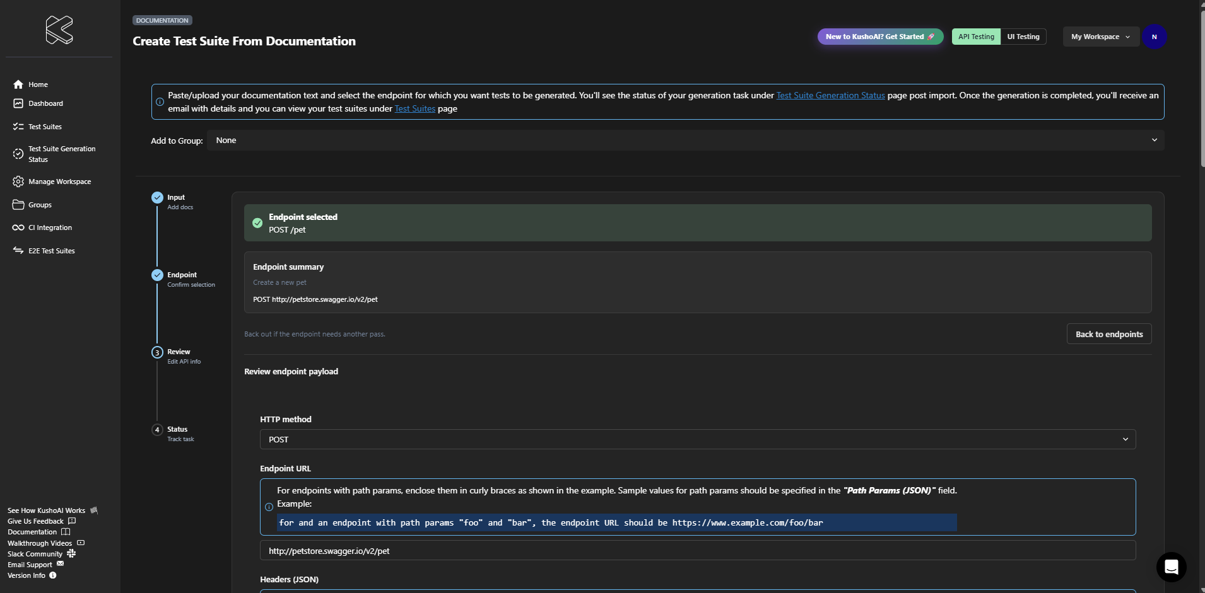Click the Email Support envelope icon
This screenshot has width=1205, height=593.
(x=61, y=564)
